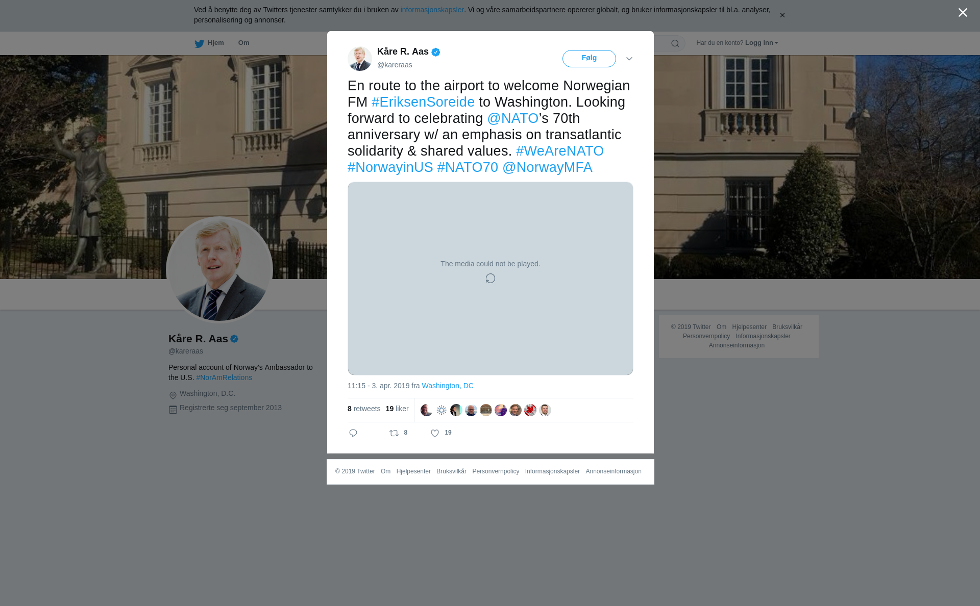Screen dimensions: 980x606
Task: Select the Om menu item in the top bar
Action: [x=243, y=43]
